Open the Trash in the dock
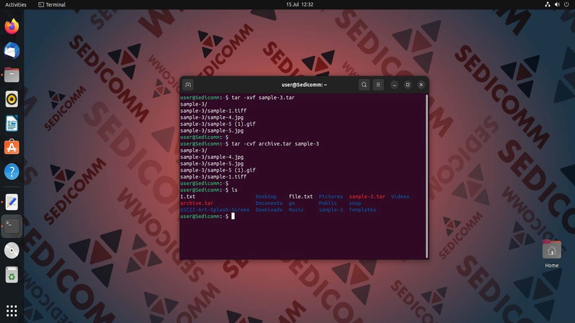Image resolution: width=575 pixels, height=323 pixels. (x=12, y=275)
